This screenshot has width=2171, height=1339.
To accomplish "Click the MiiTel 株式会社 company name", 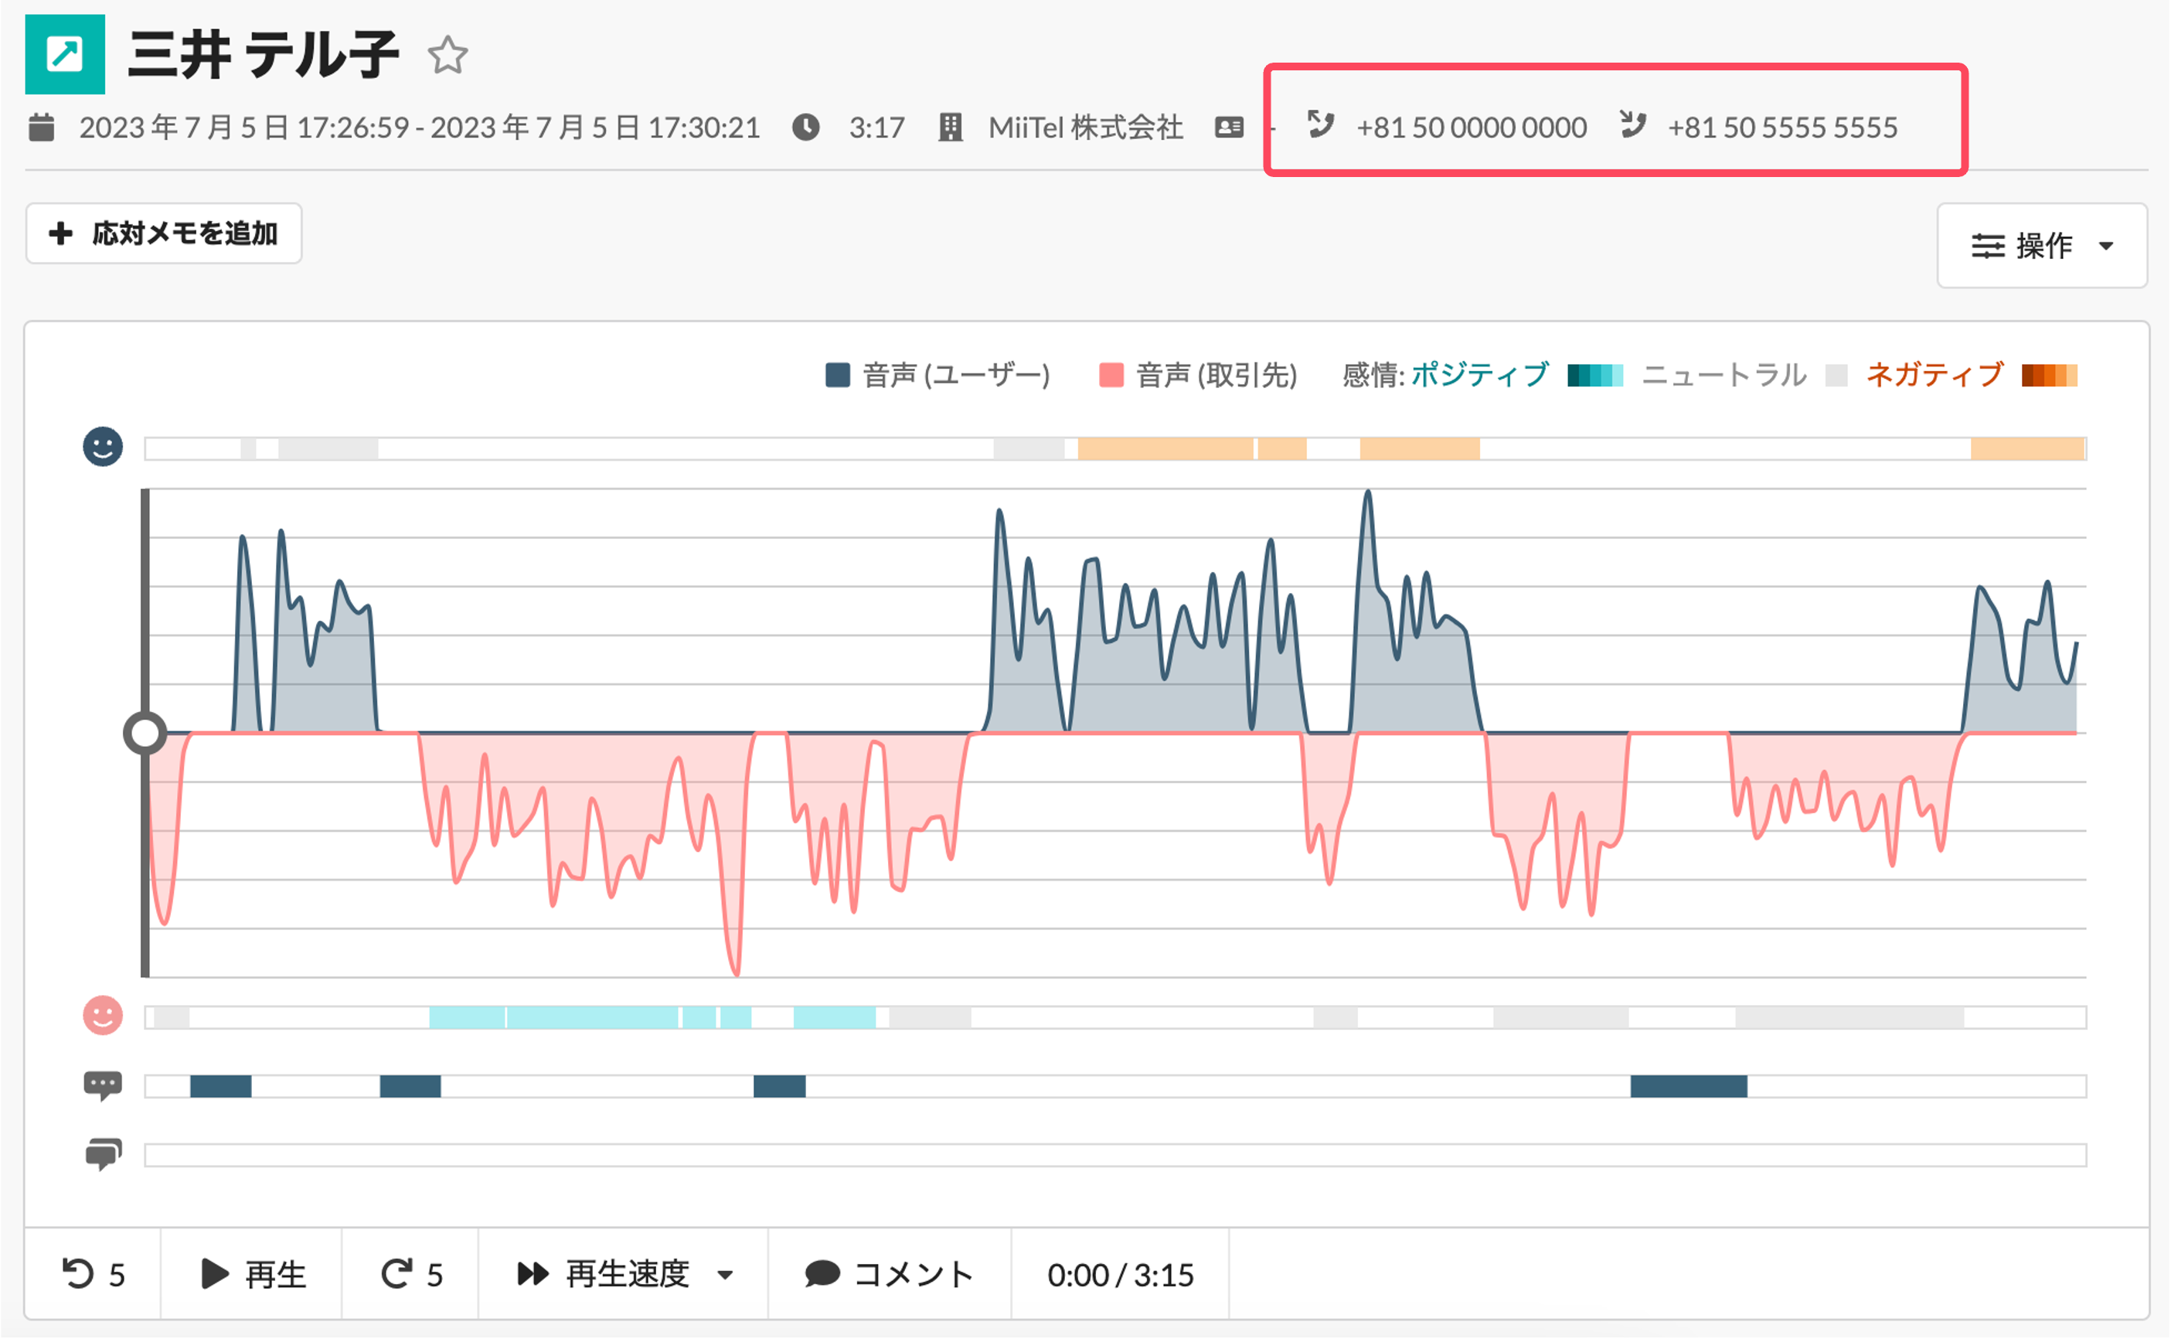I will pos(1086,128).
